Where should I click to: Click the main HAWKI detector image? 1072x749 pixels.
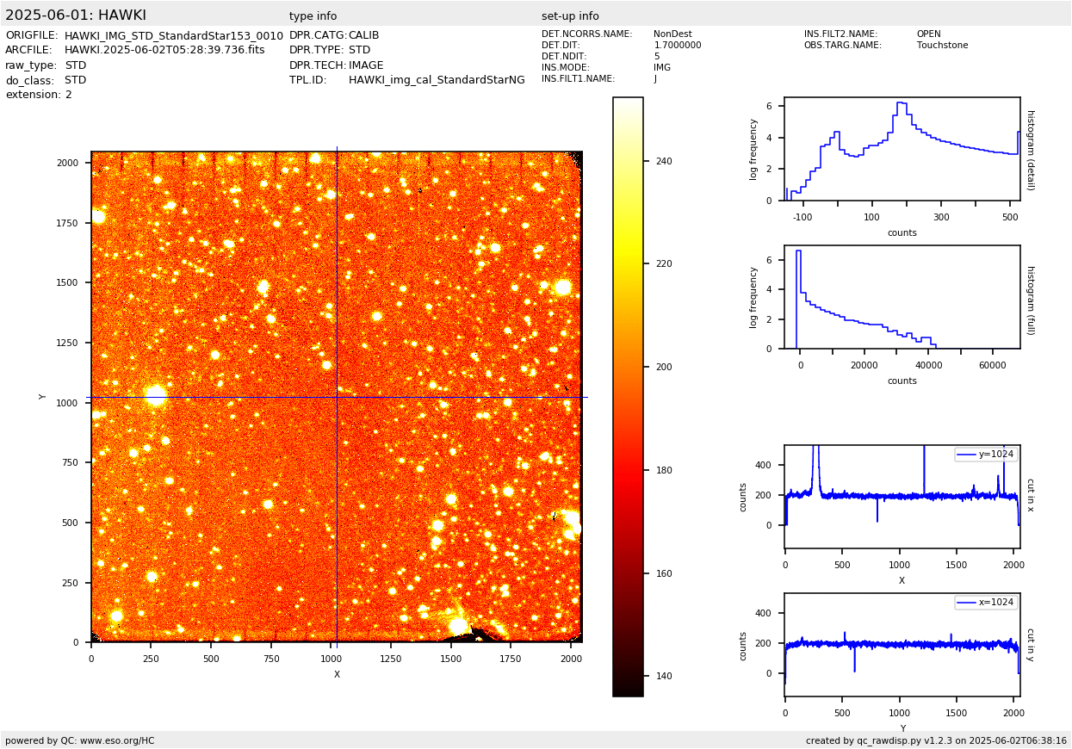tap(336, 396)
